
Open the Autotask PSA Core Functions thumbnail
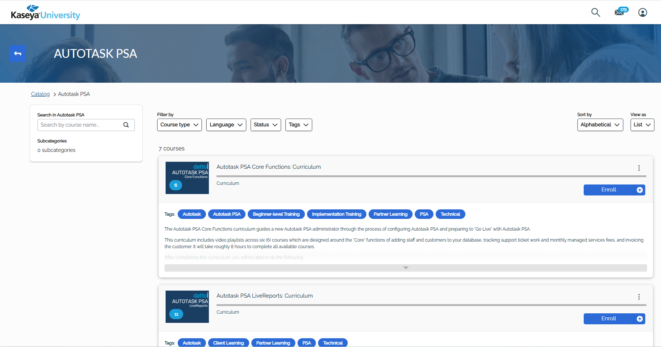point(187,178)
